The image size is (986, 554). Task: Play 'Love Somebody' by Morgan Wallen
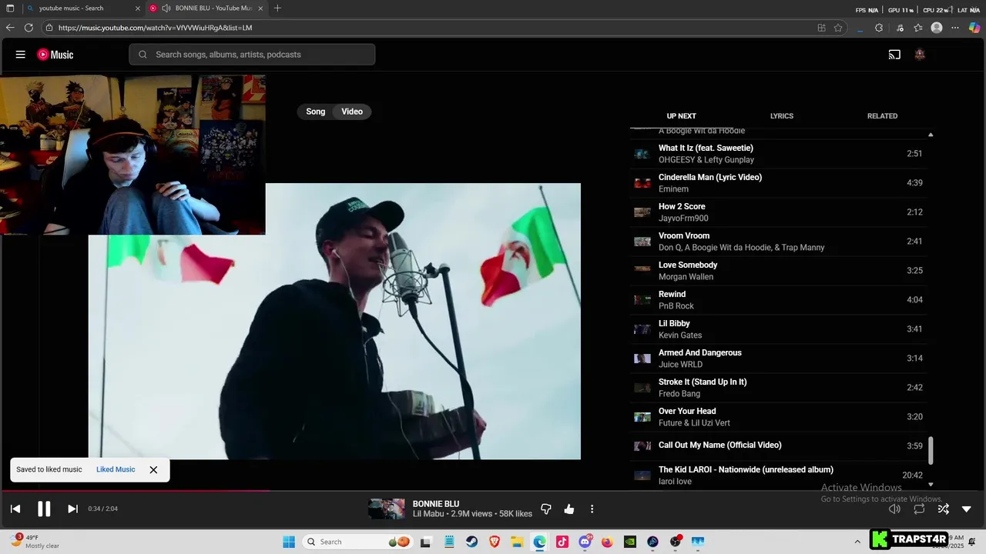pos(778,271)
